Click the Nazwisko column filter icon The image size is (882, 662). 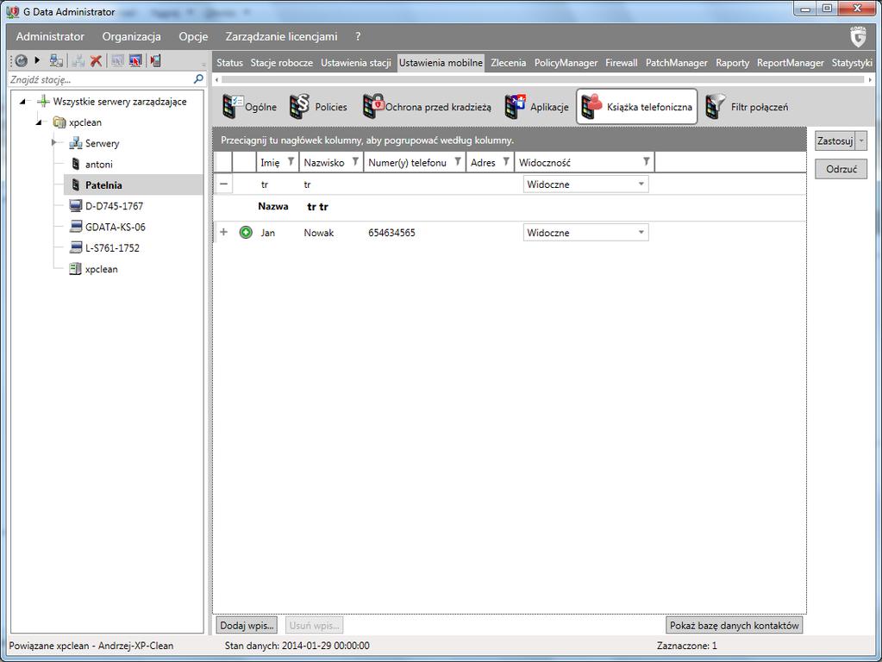[x=355, y=161]
